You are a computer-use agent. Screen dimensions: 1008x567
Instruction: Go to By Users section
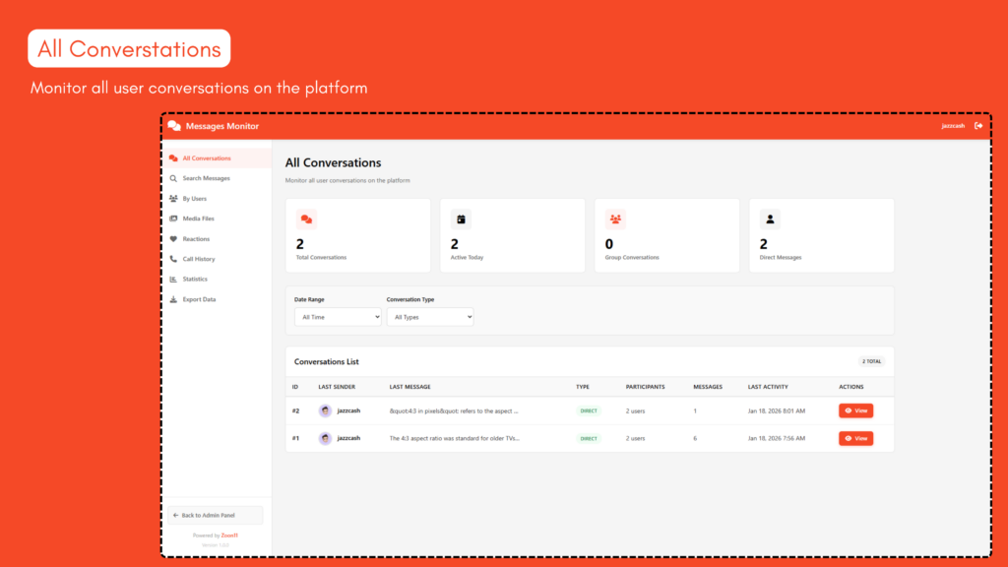[x=194, y=199]
